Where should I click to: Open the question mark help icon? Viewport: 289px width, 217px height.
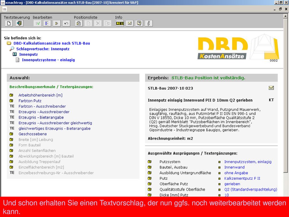(x=139, y=23)
